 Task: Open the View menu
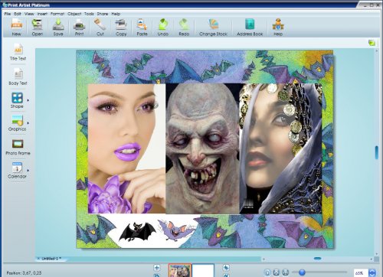29,14
